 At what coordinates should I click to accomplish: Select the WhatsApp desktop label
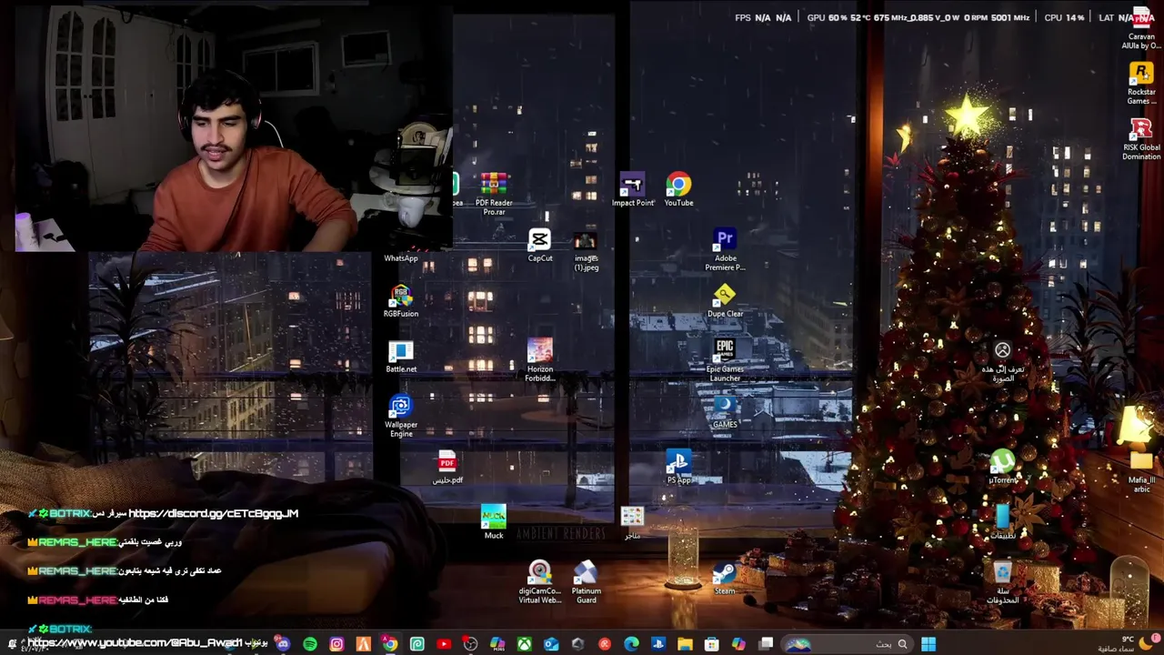click(x=401, y=258)
